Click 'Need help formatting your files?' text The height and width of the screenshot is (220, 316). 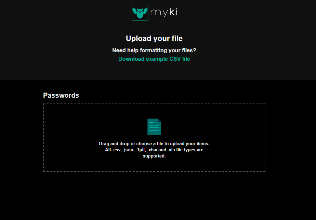click(154, 50)
